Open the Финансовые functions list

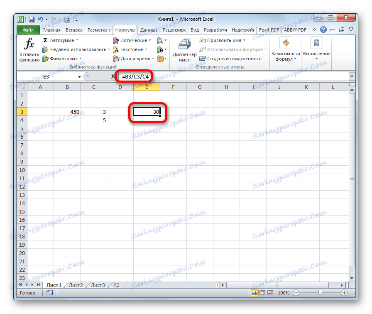62,59
